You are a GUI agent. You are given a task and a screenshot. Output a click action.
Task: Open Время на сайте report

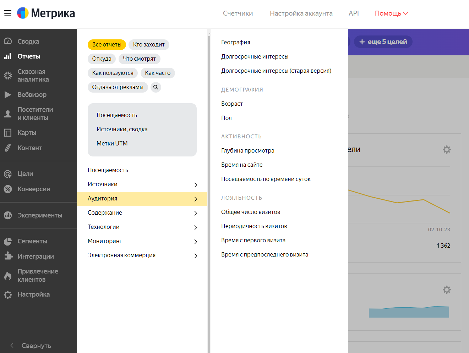click(242, 165)
